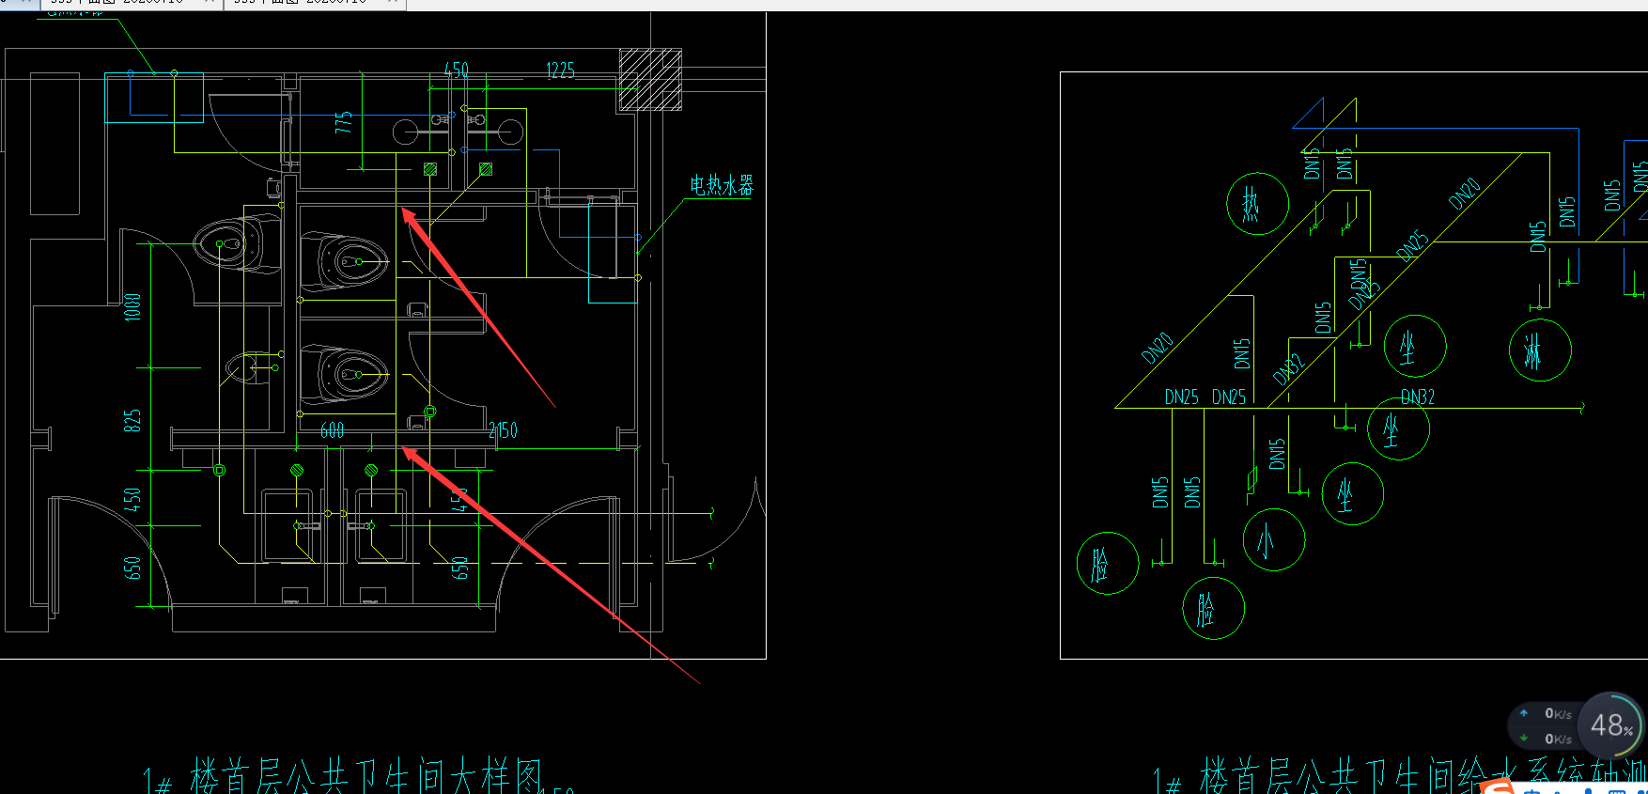Click the 48% memory usage floating ball
The width and height of the screenshot is (1648, 794).
(x=1610, y=724)
